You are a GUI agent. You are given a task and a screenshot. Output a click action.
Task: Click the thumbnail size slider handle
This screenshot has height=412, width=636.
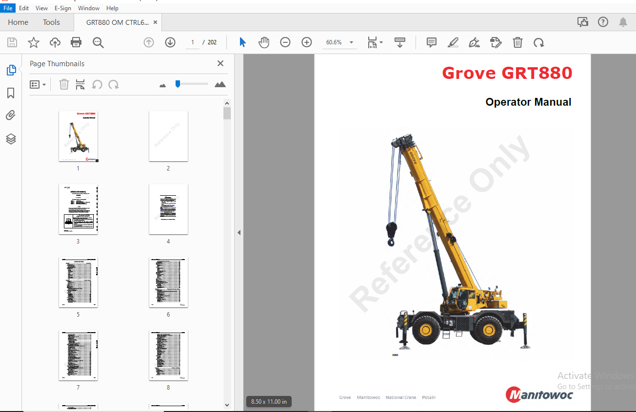coord(178,84)
